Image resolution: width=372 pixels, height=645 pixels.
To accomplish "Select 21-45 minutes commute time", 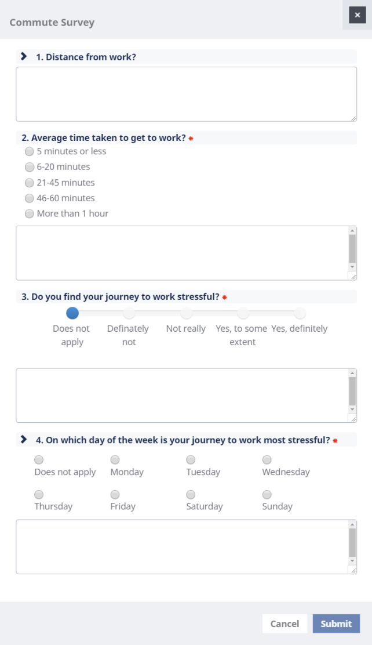I will 30,183.
